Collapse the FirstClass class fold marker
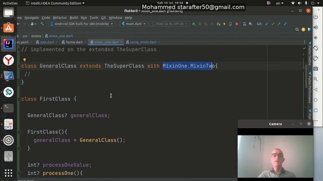The width and height of the screenshot is (323, 181). (x=19, y=99)
